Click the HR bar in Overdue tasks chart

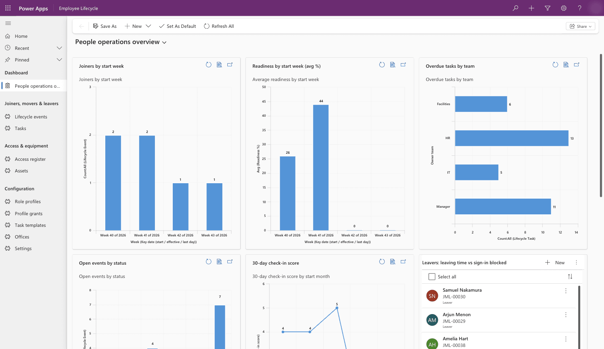tap(512, 138)
